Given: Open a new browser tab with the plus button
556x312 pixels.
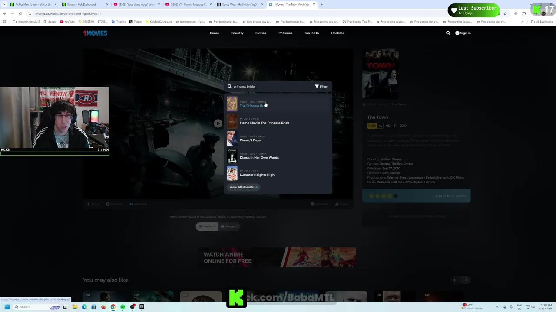Looking at the screenshot, I should click(321, 4).
